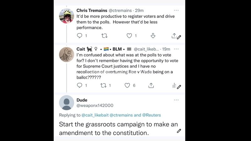Retweet Chris Tremains' tweet
The width and height of the screenshot is (251, 141).
pyautogui.click(x=104, y=36)
